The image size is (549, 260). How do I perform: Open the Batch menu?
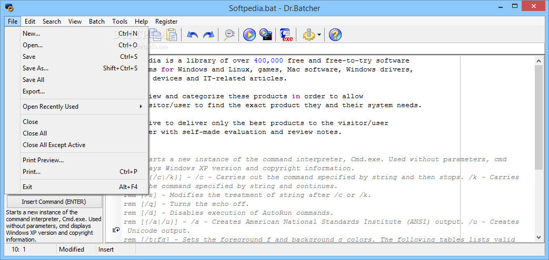97,22
